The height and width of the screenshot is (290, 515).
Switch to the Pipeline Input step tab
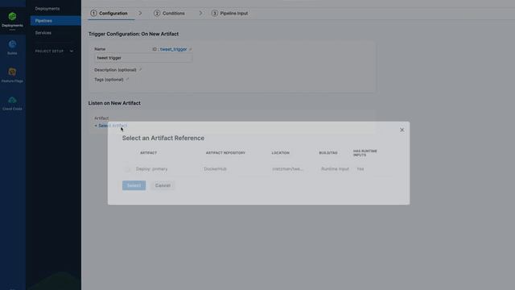[229, 13]
